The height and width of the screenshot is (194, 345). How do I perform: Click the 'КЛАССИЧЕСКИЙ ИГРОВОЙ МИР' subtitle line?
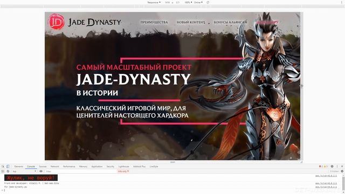tap(131, 108)
